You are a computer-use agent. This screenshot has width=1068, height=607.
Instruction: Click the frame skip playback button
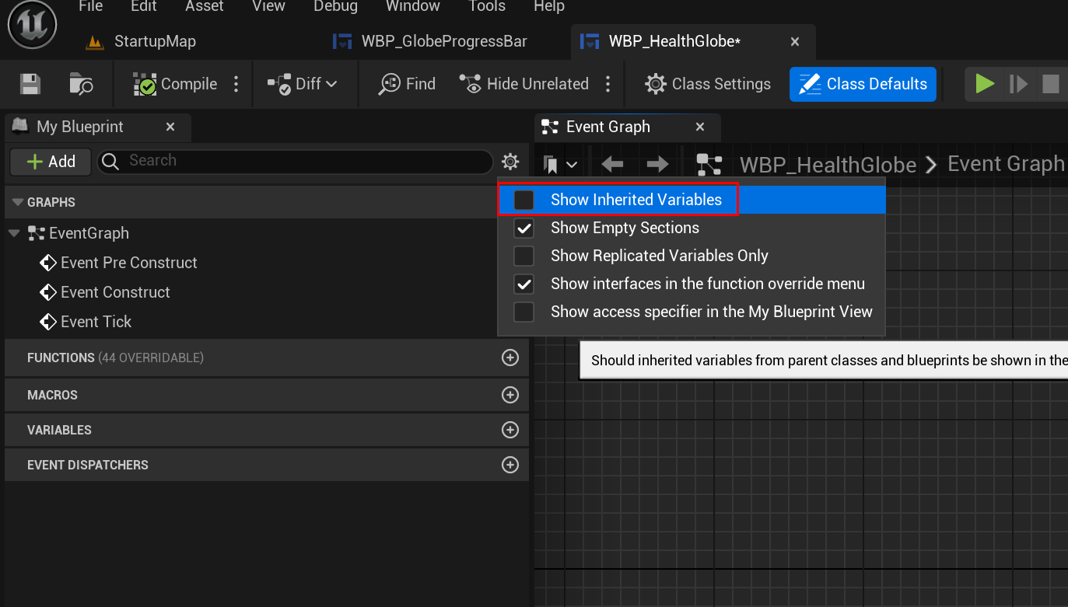click(x=1018, y=83)
